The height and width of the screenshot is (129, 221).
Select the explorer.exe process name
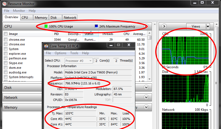point(17,54)
